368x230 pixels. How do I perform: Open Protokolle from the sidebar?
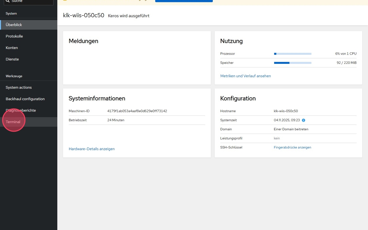(x=14, y=36)
